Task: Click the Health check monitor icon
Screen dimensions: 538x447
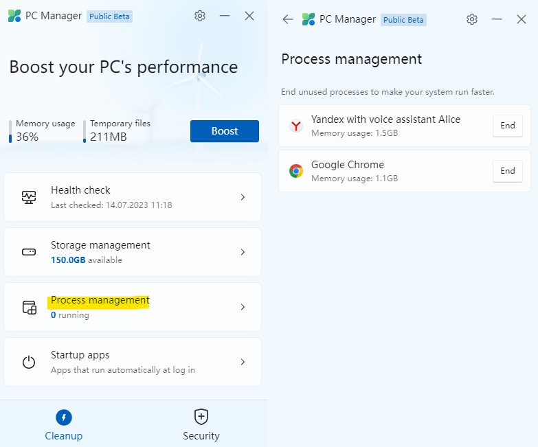Action: pyautogui.click(x=29, y=197)
